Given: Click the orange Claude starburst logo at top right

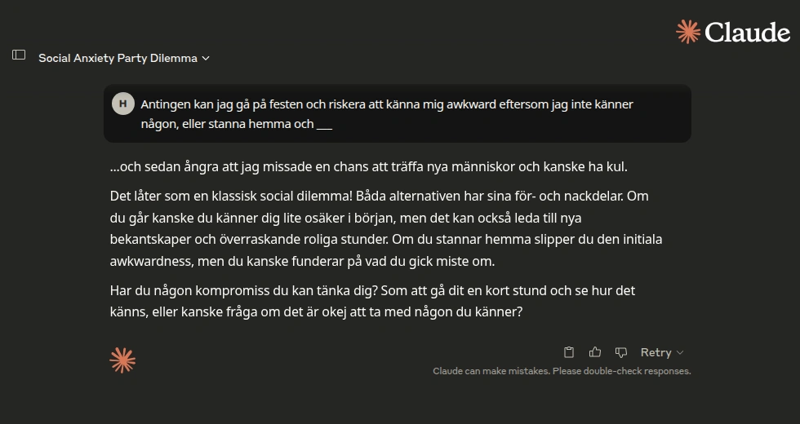Looking at the screenshot, I should (x=688, y=32).
